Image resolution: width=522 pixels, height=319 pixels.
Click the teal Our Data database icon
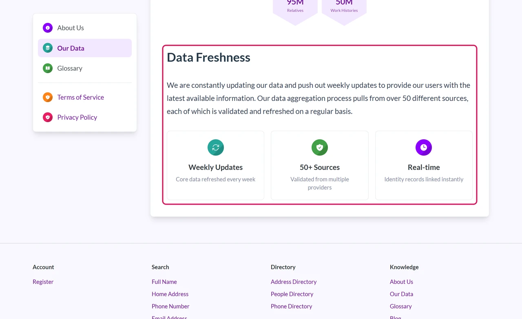click(48, 48)
